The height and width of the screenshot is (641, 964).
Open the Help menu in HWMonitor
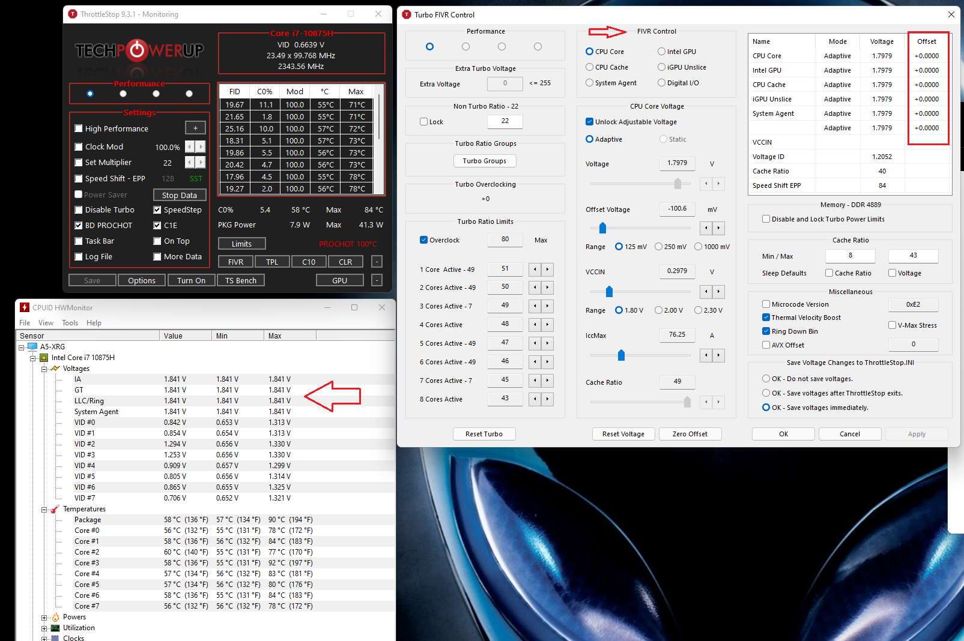click(94, 323)
